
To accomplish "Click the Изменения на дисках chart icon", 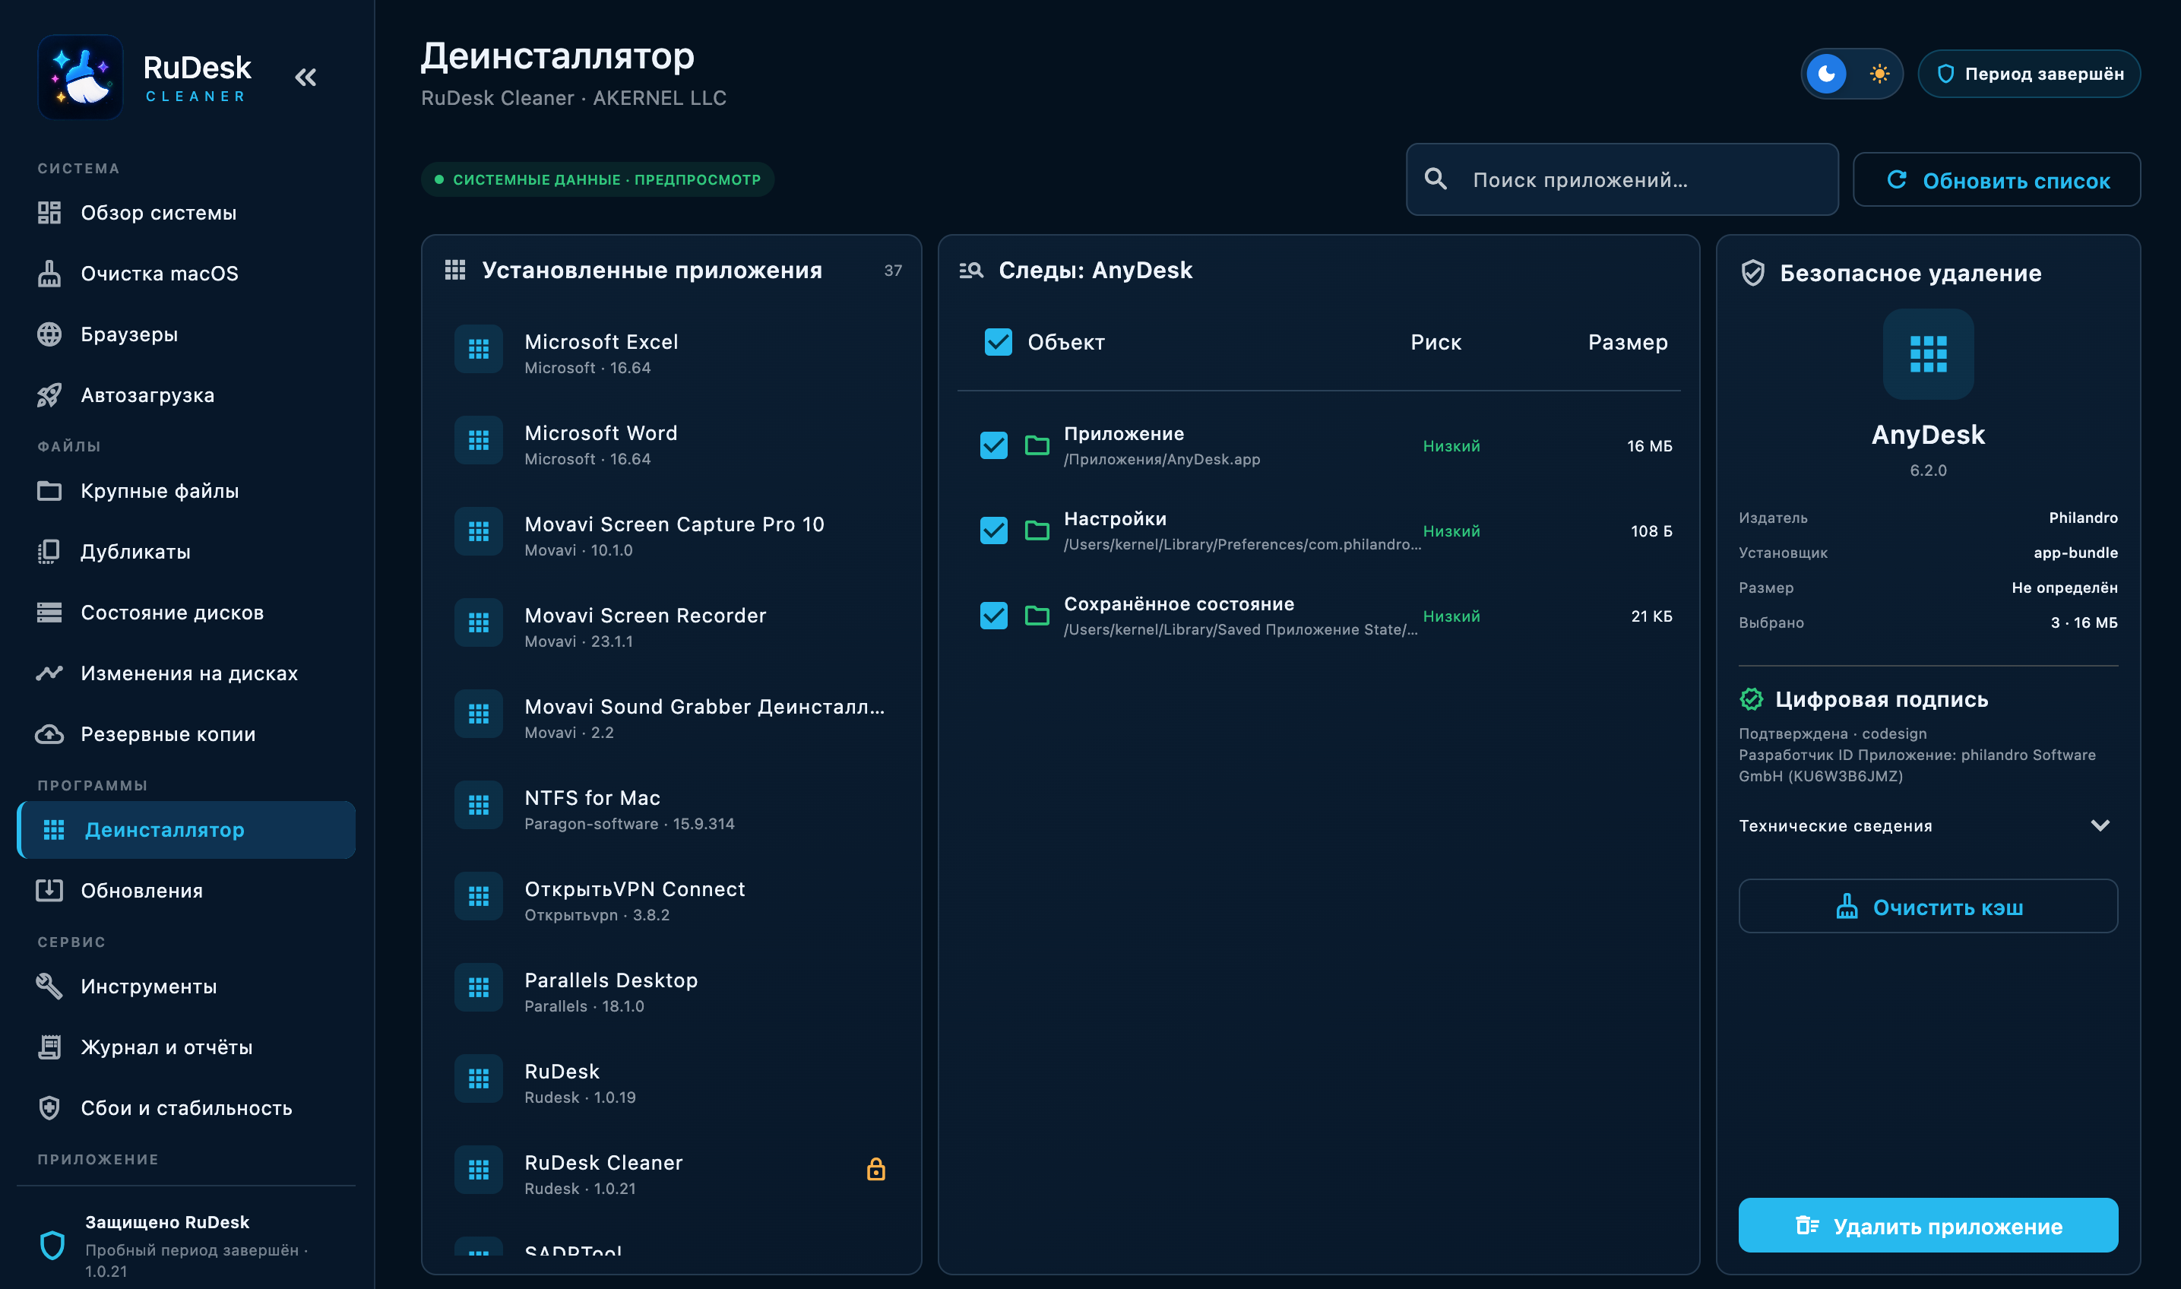I will (49, 673).
